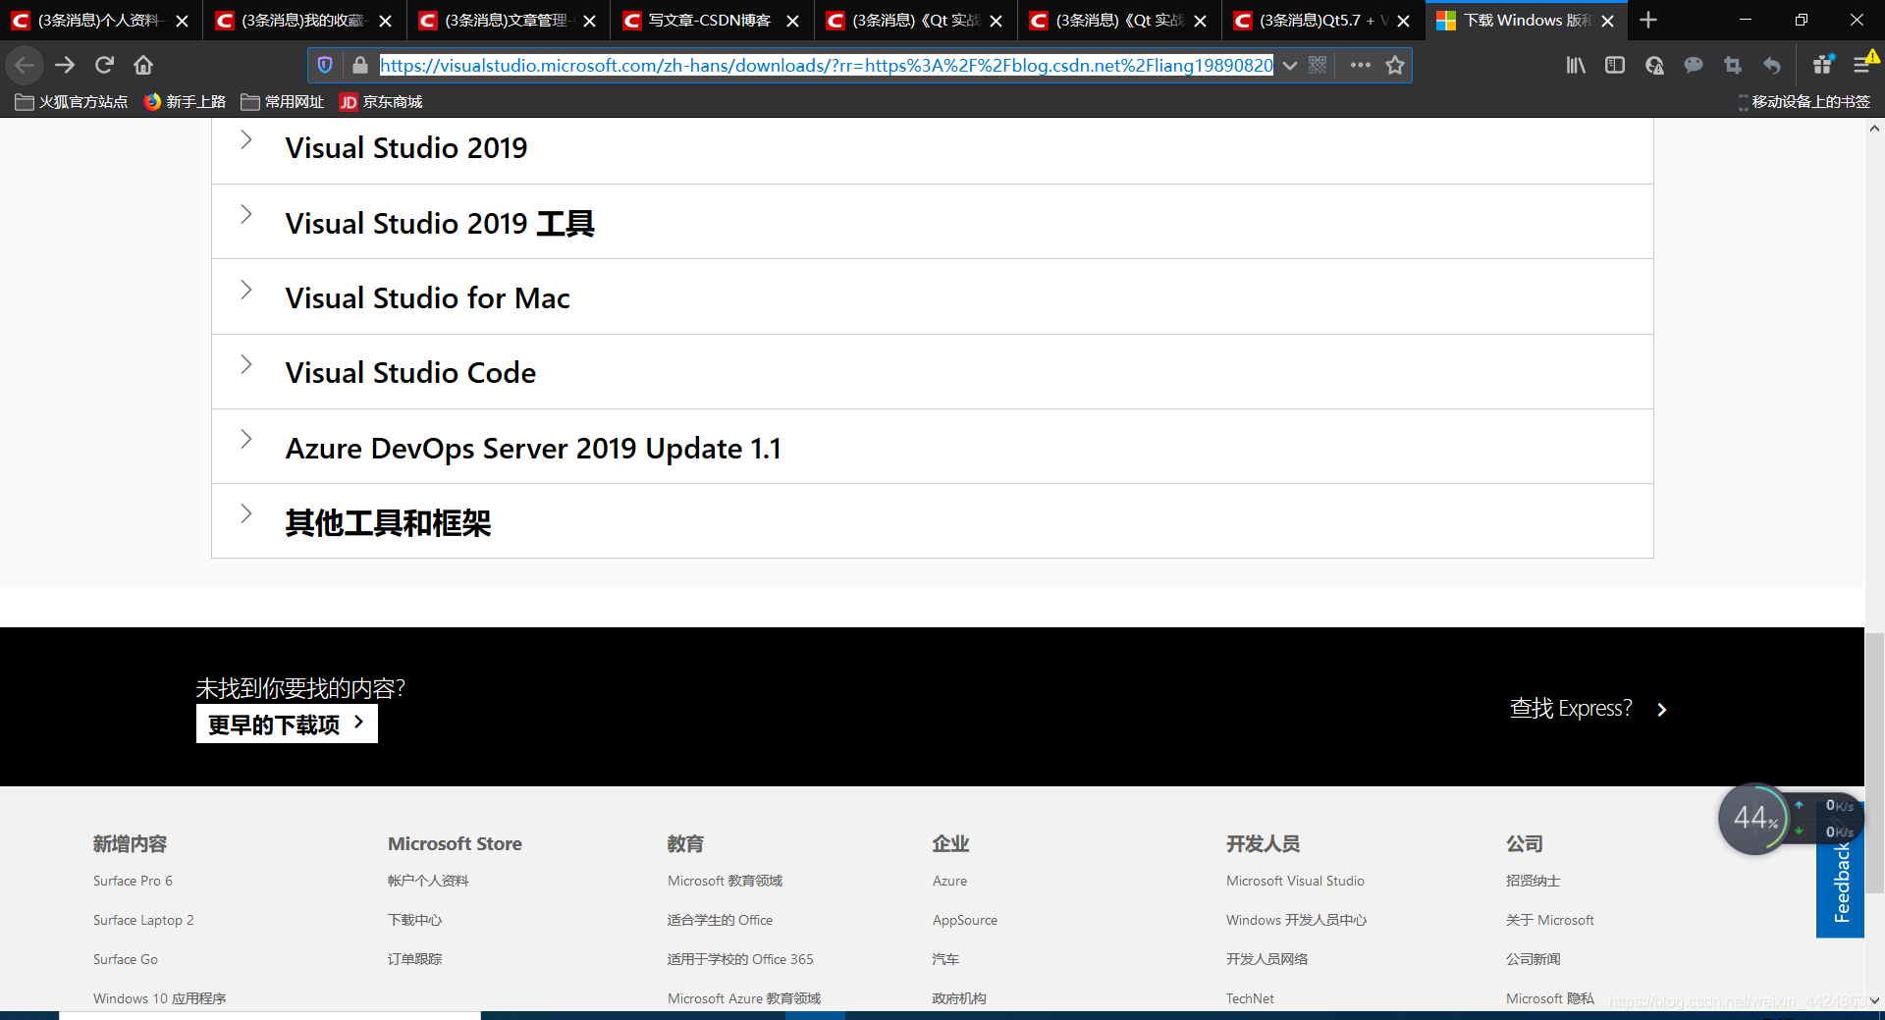Open Surface Pro 6 footer link

(x=133, y=881)
